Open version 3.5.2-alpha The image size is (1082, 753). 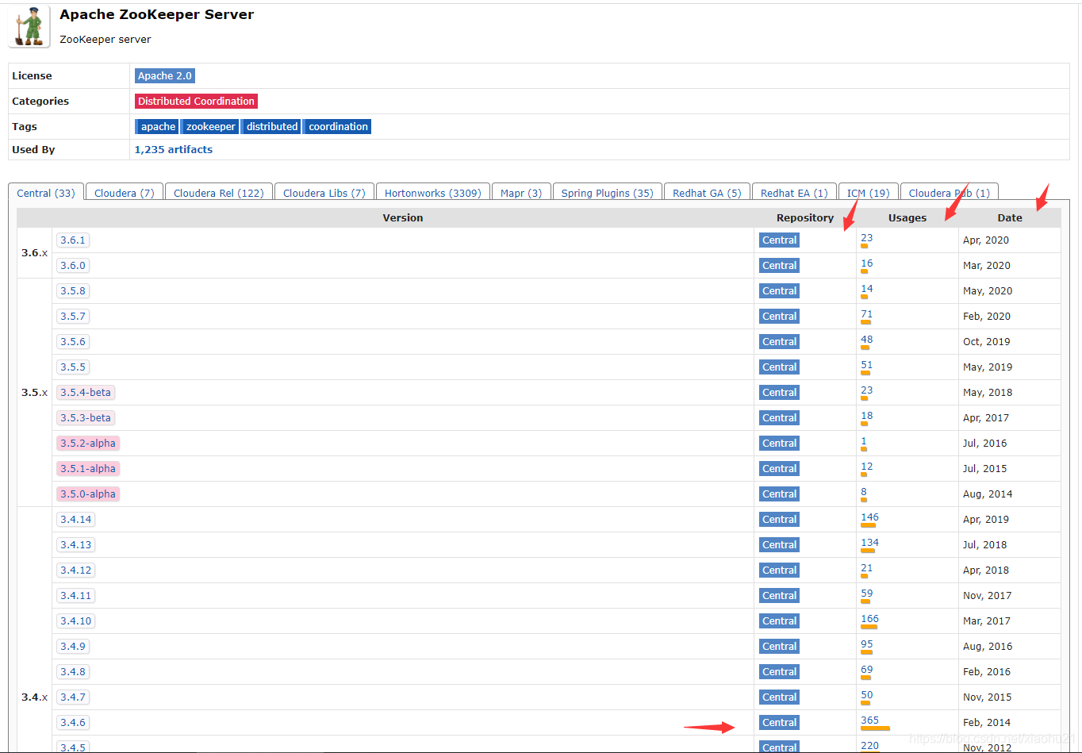(88, 443)
